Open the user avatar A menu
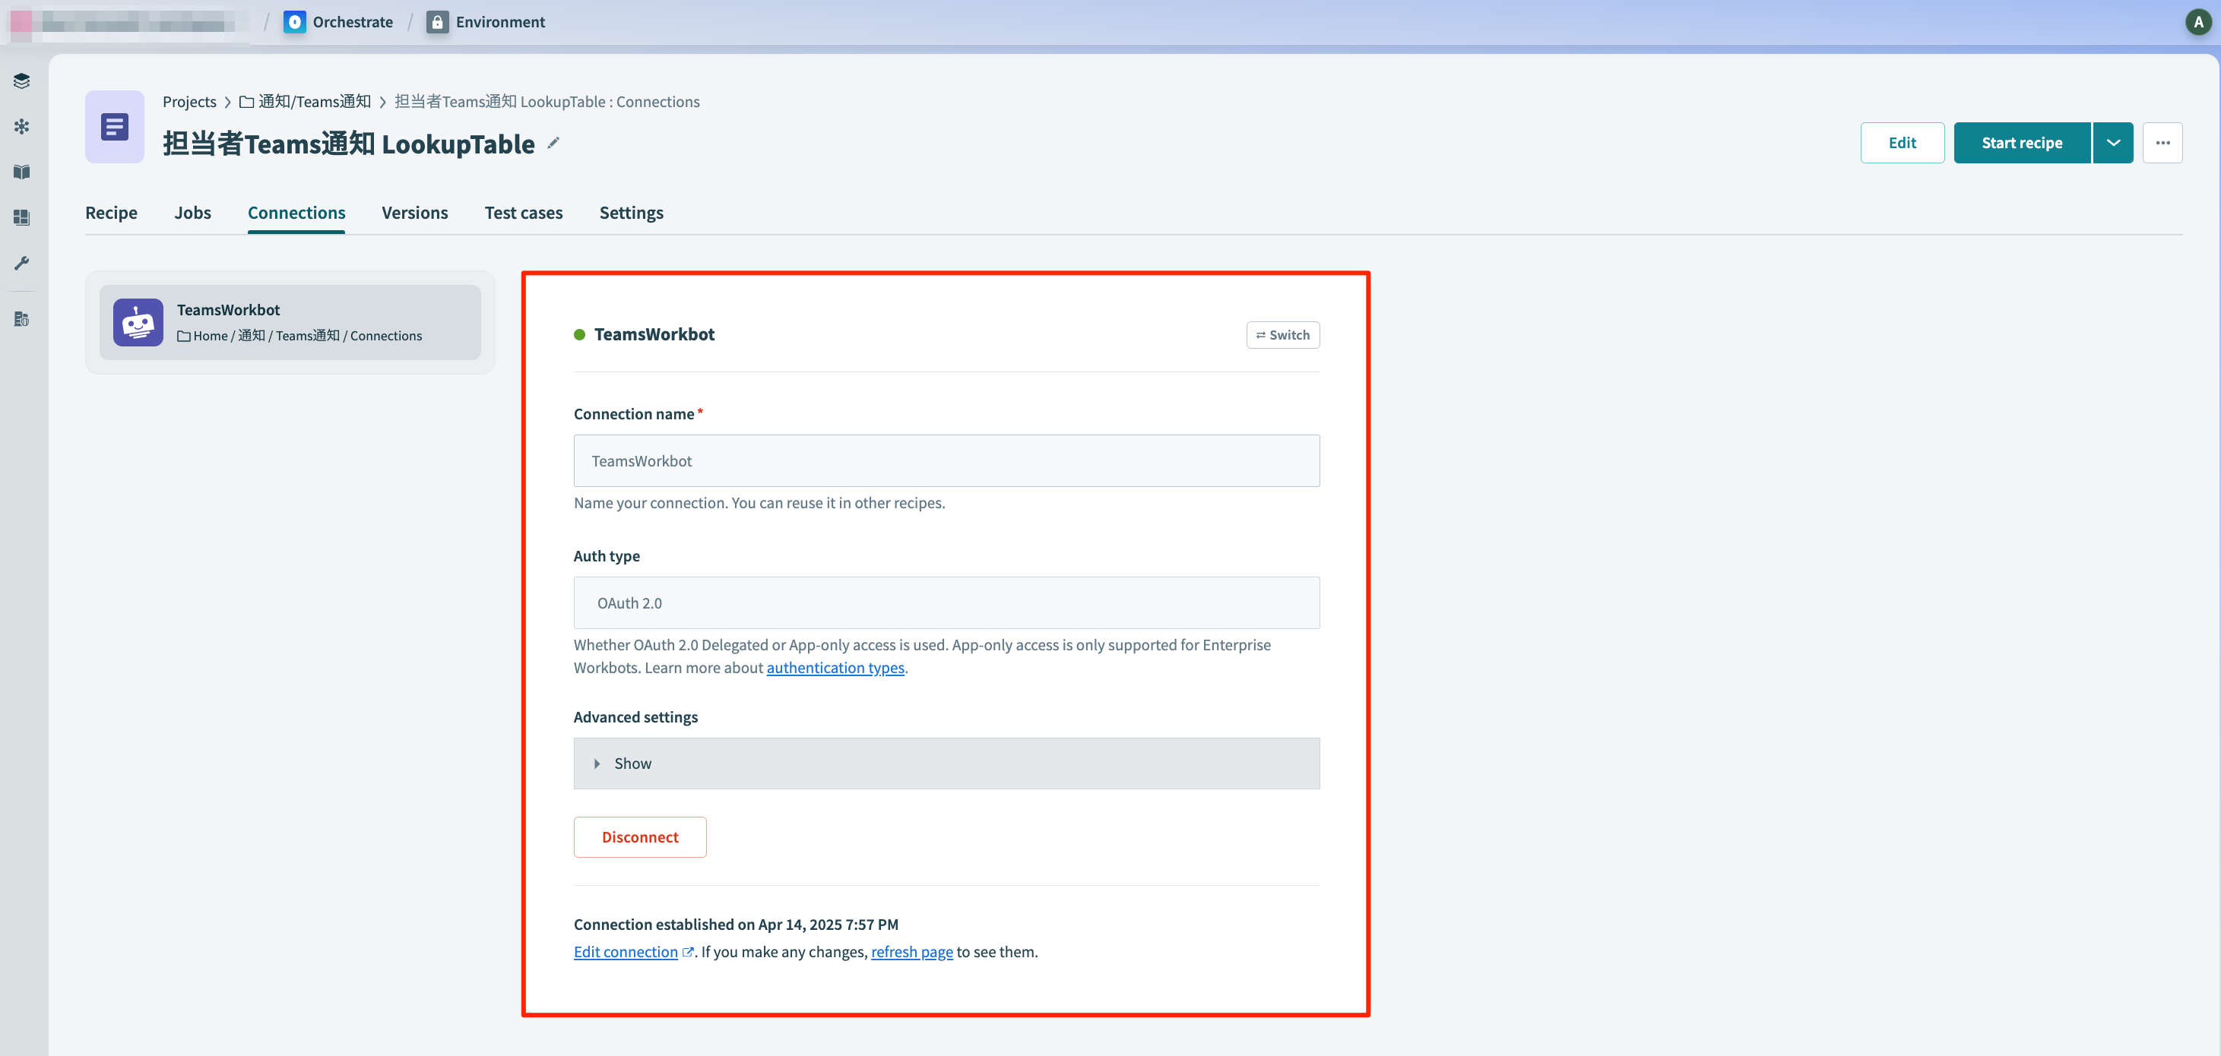 [2197, 23]
